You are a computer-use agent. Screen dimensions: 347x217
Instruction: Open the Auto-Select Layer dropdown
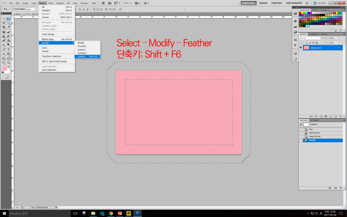click(x=30, y=9)
